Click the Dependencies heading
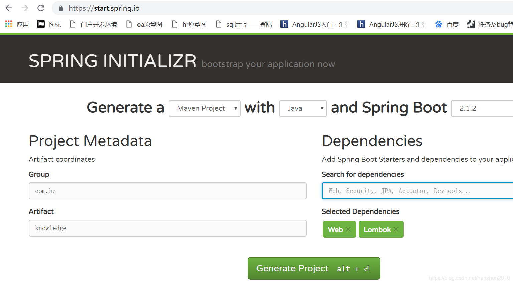513x284 pixels. (372, 141)
